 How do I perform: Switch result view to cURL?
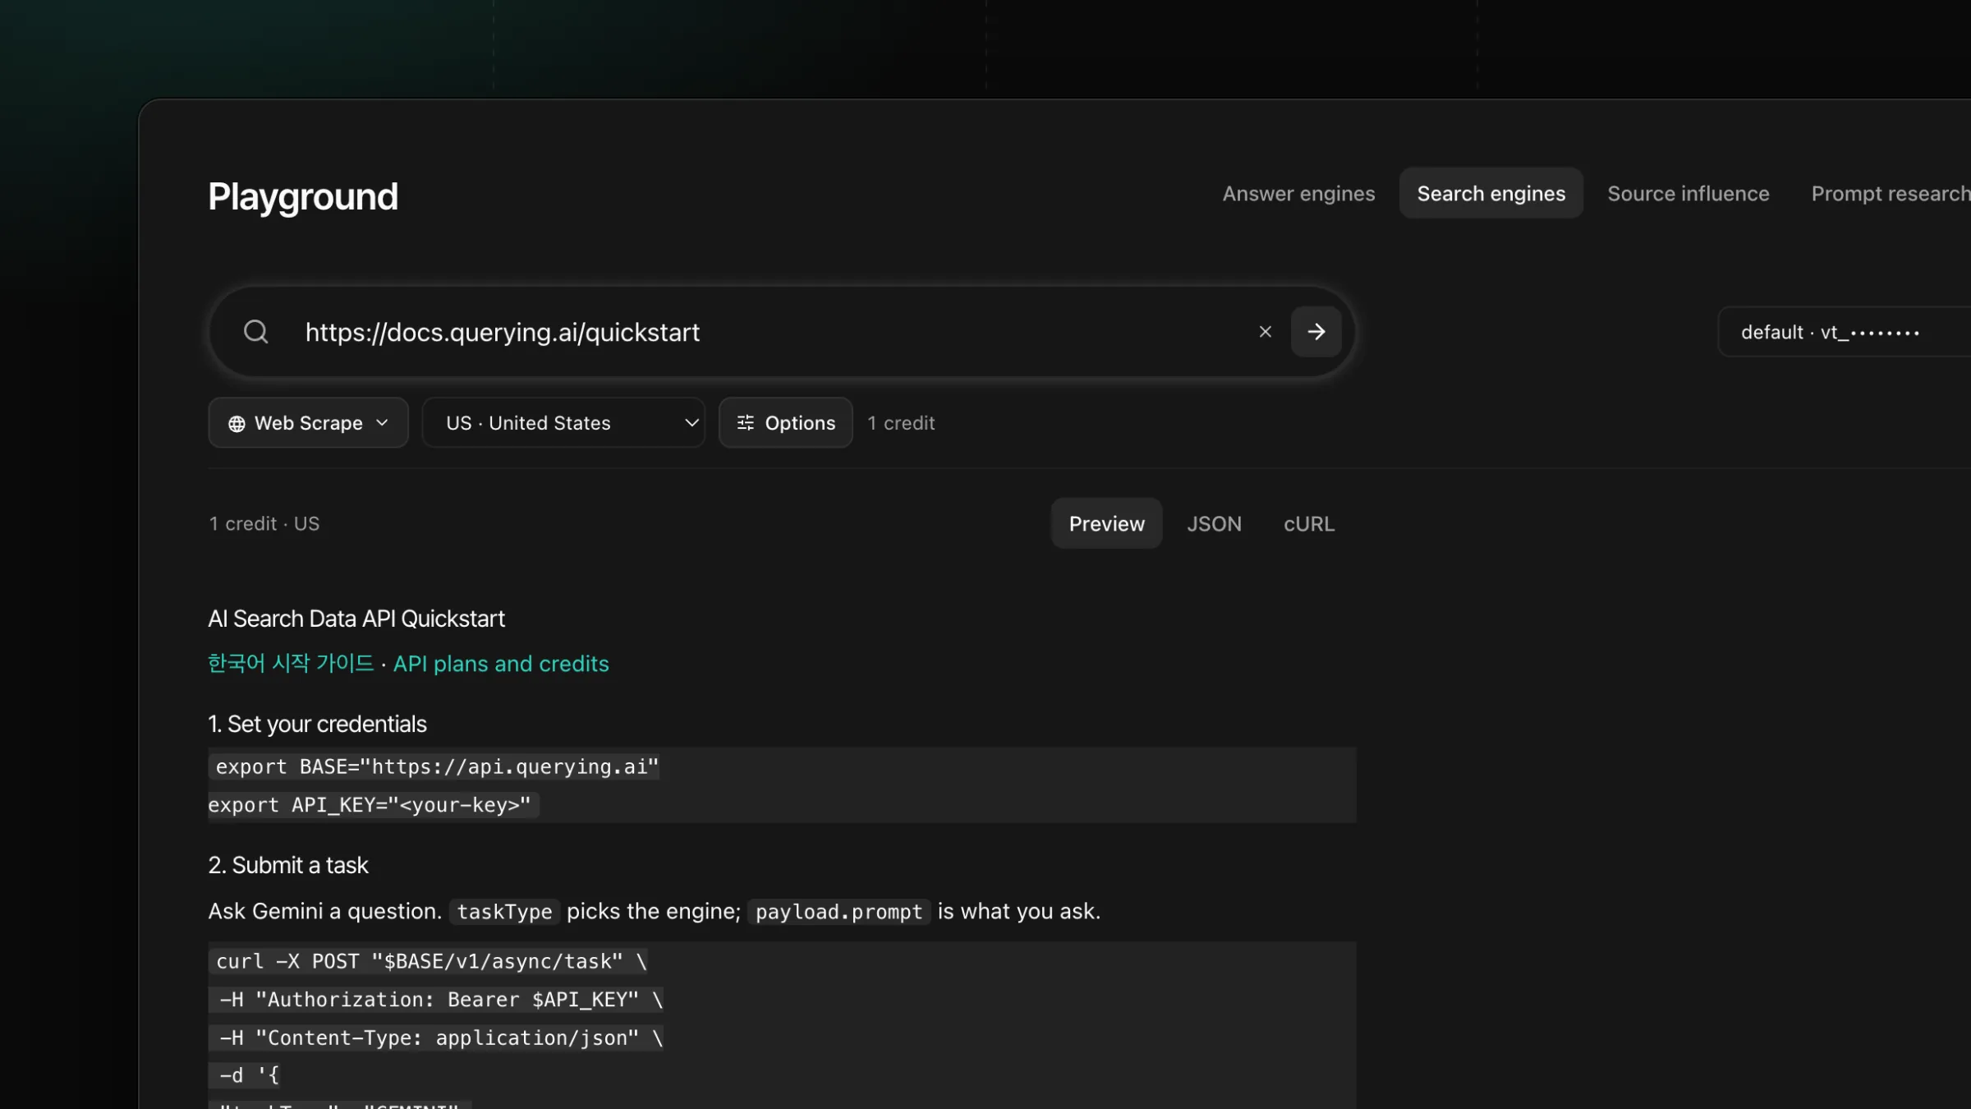tap(1308, 523)
